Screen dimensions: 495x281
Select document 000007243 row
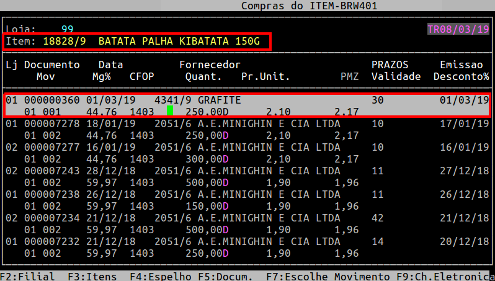(x=51, y=171)
